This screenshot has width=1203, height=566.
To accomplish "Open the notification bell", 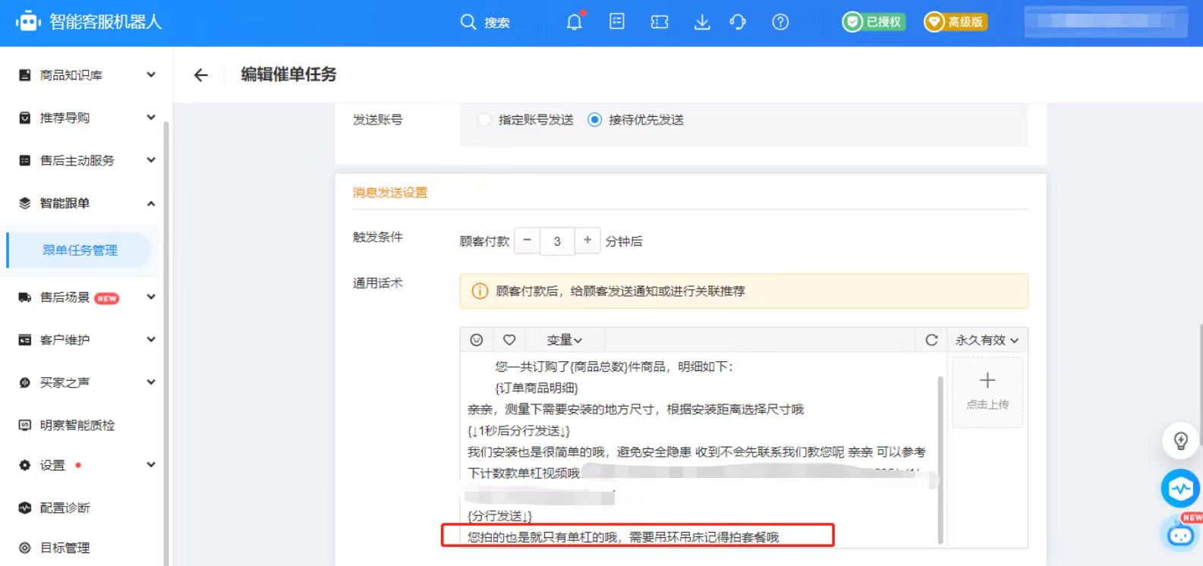I will [x=575, y=22].
